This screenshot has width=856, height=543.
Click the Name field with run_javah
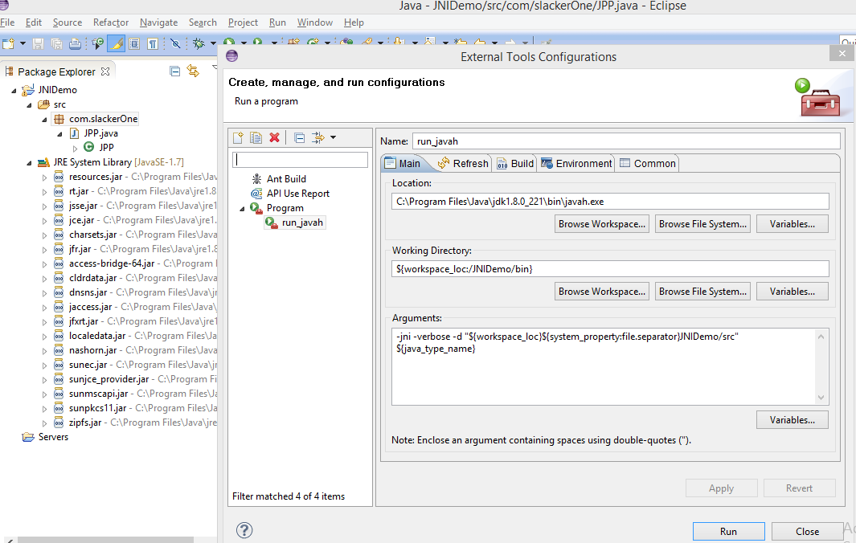click(x=626, y=141)
